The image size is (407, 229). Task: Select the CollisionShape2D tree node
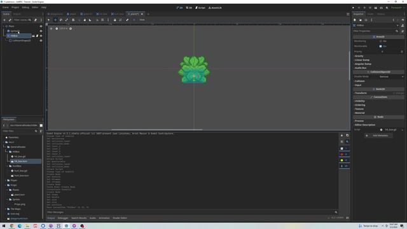22,41
